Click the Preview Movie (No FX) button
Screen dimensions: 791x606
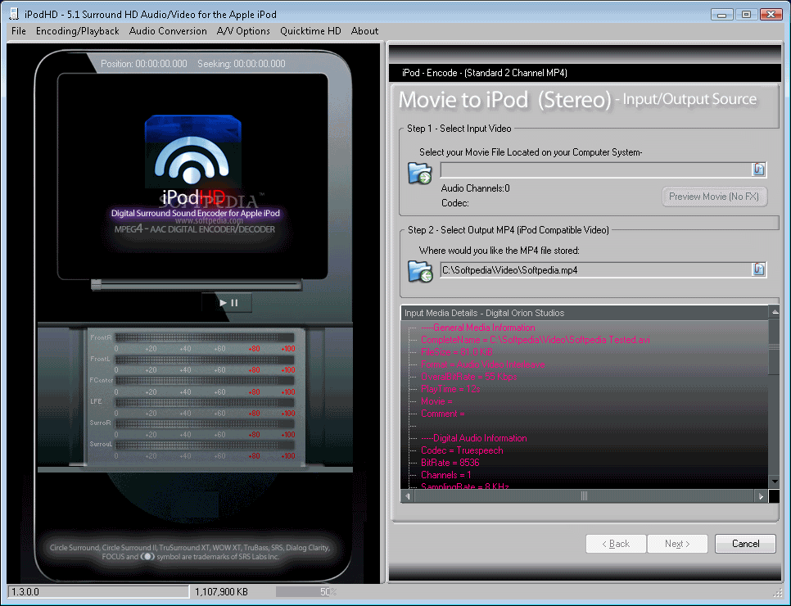714,197
